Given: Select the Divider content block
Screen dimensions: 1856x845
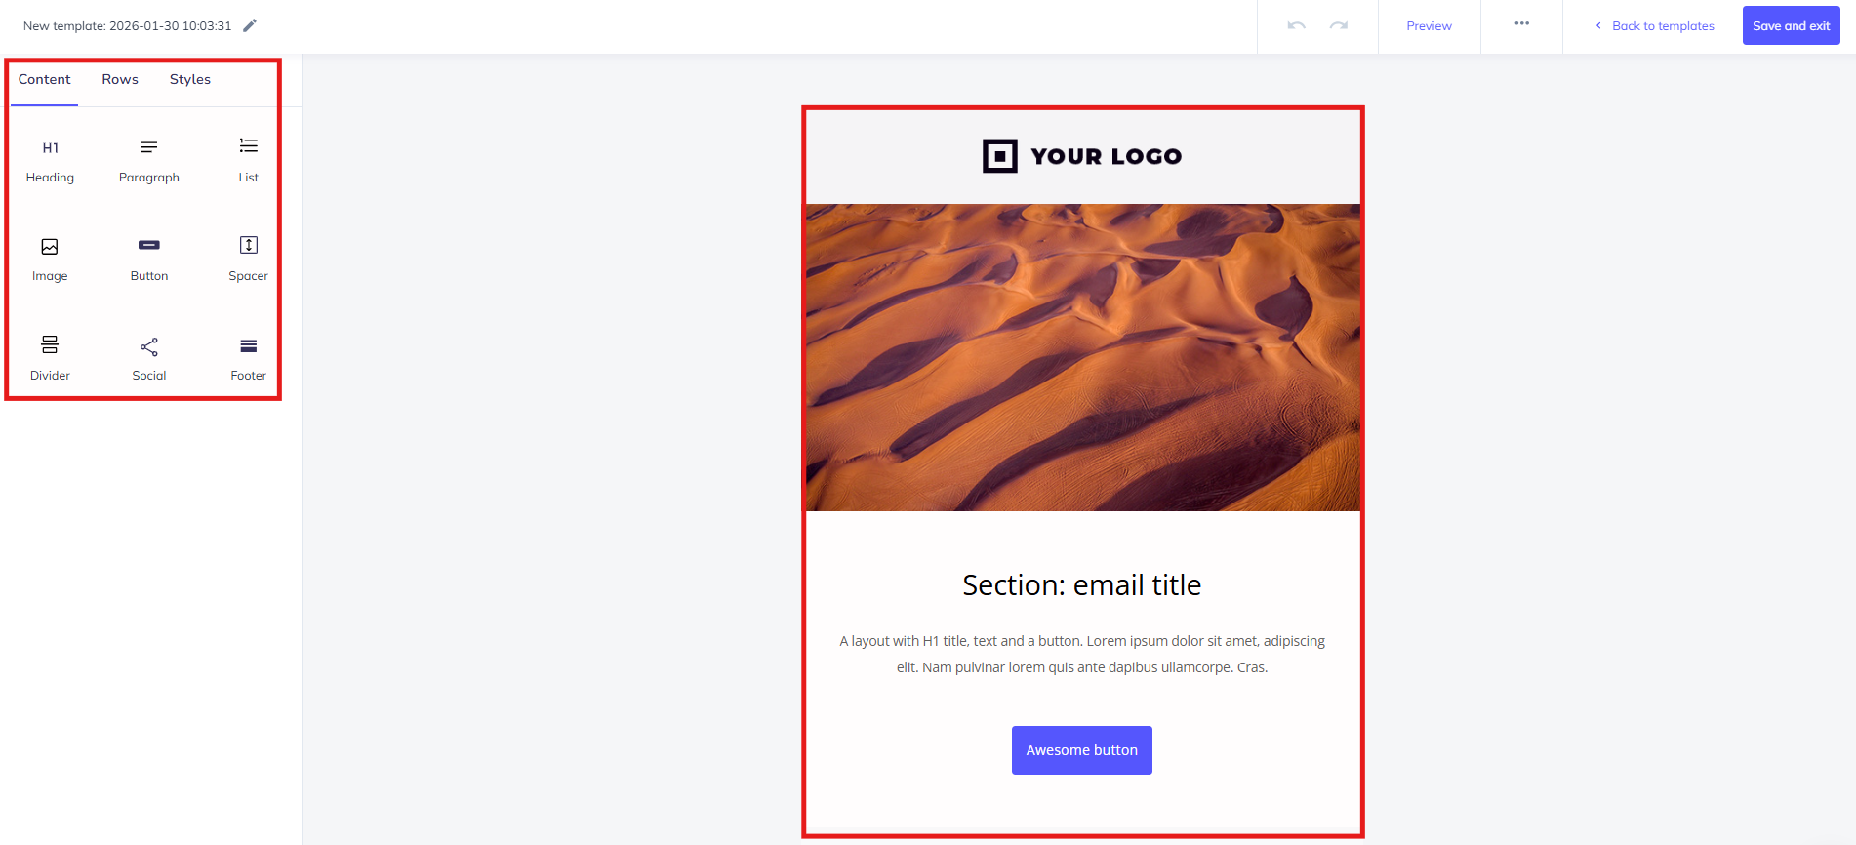Looking at the screenshot, I should [50, 358].
